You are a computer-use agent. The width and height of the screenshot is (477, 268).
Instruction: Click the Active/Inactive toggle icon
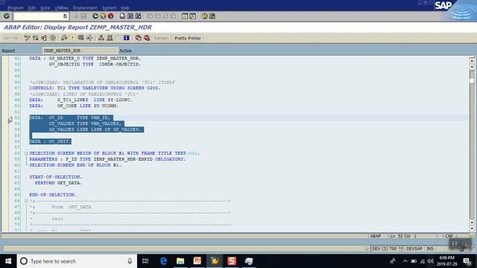[x=36, y=38]
